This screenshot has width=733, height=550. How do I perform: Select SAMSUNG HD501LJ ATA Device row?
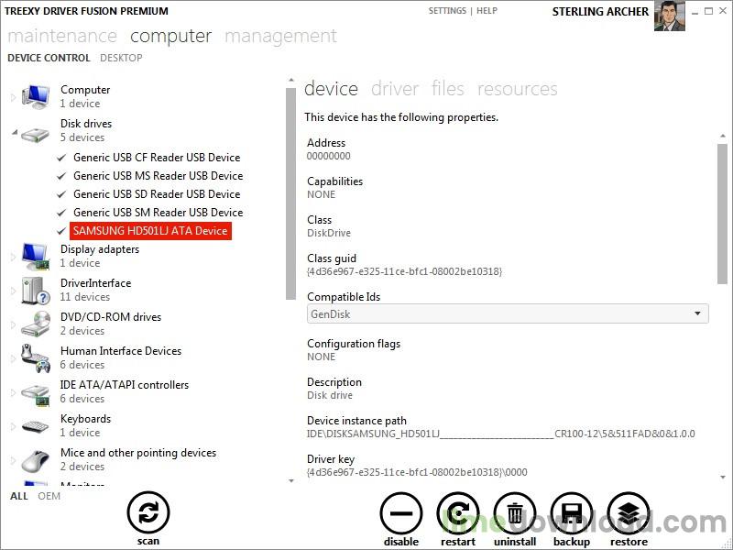coord(150,231)
